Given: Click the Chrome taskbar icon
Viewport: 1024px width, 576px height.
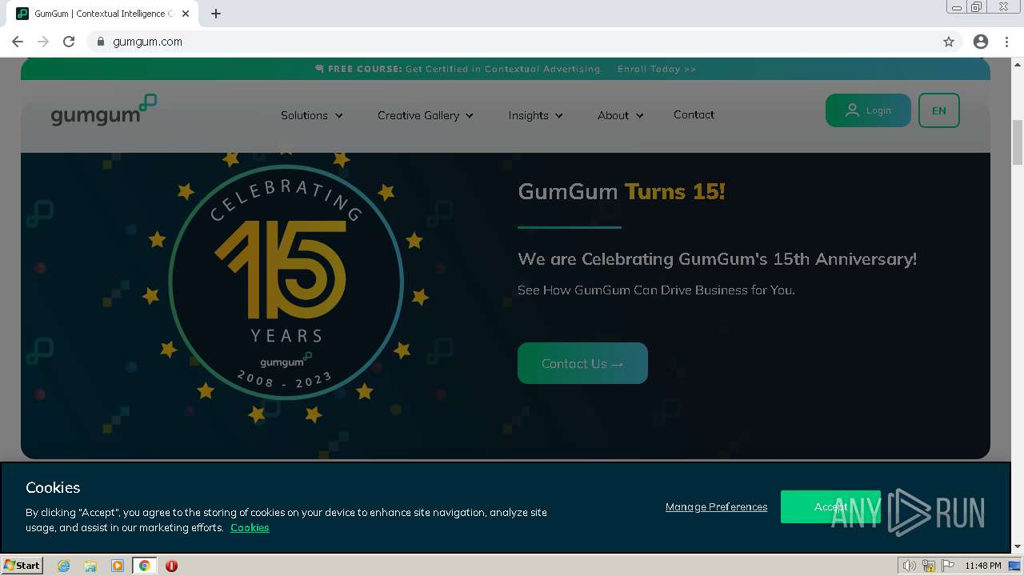Looking at the screenshot, I should click(x=144, y=566).
